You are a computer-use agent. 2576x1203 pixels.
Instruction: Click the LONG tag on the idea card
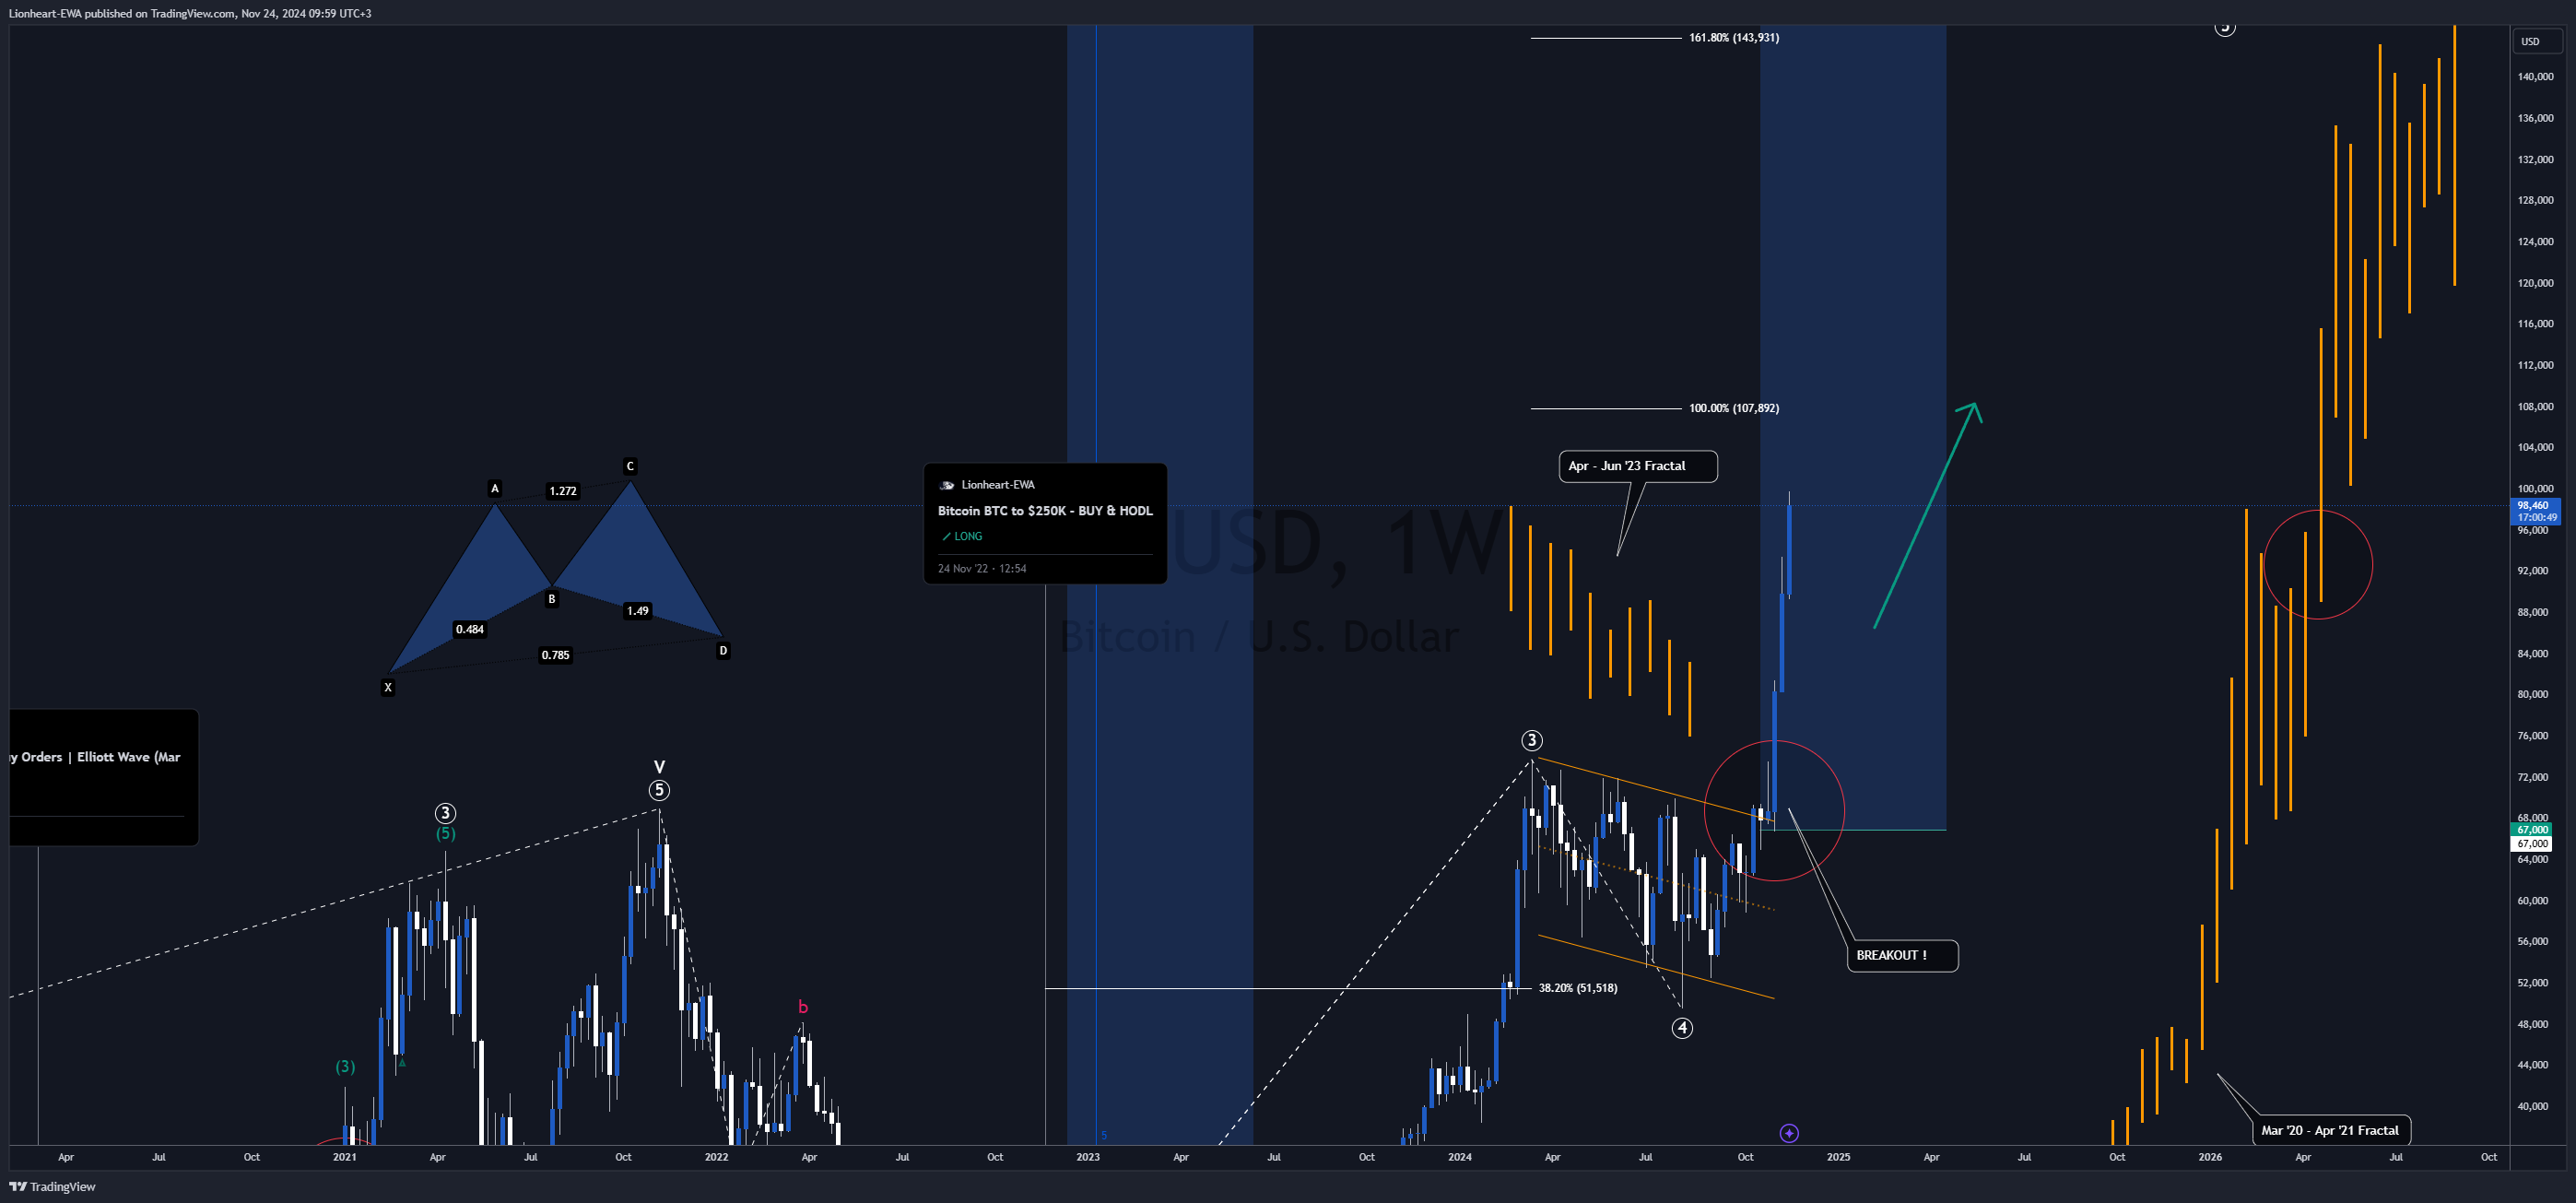click(x=962, y=536)
